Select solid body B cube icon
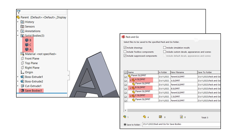Image resolution: width=240 pixels, height=135 pixels. 27,40
